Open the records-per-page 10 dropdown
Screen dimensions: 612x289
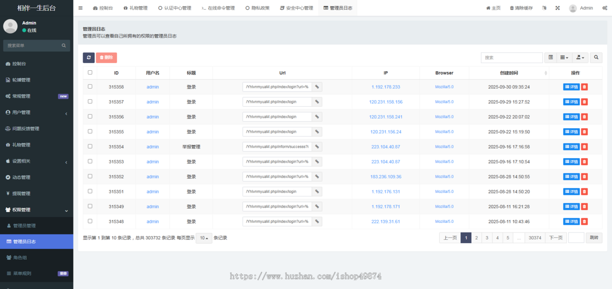coord(204,238)
